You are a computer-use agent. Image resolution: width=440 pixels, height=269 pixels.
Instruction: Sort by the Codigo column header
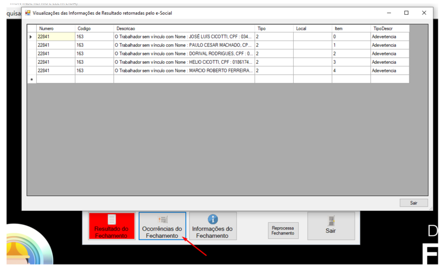coord(94,29)
